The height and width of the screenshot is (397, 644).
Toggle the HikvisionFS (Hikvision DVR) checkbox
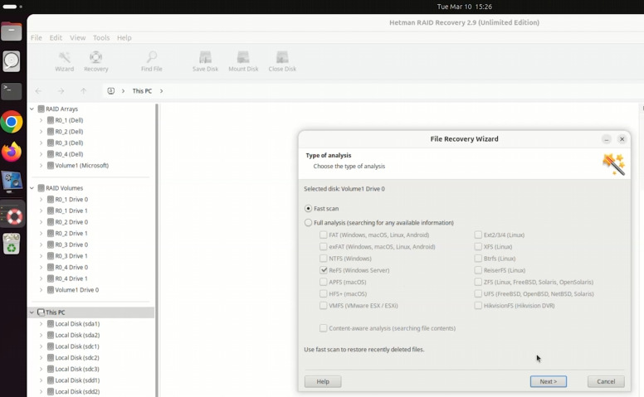(478, 306)
